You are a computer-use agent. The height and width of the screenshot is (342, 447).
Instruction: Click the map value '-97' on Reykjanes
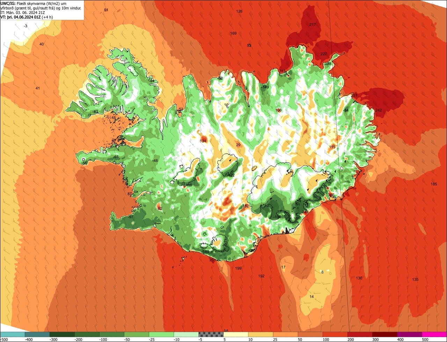[x=131, y=217]
